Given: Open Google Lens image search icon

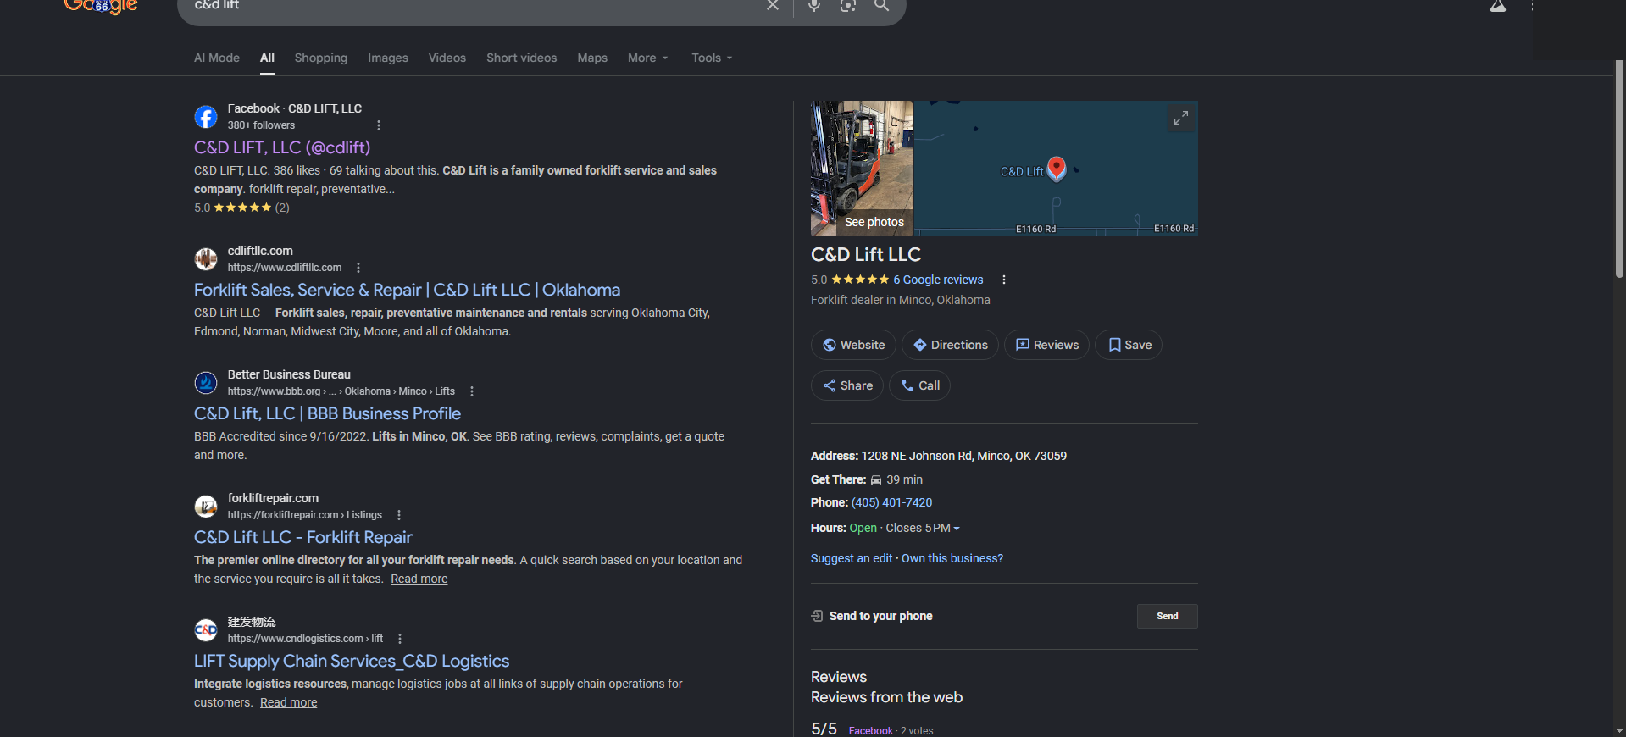Looking at the screenshot, I should [x=848, y=5].
